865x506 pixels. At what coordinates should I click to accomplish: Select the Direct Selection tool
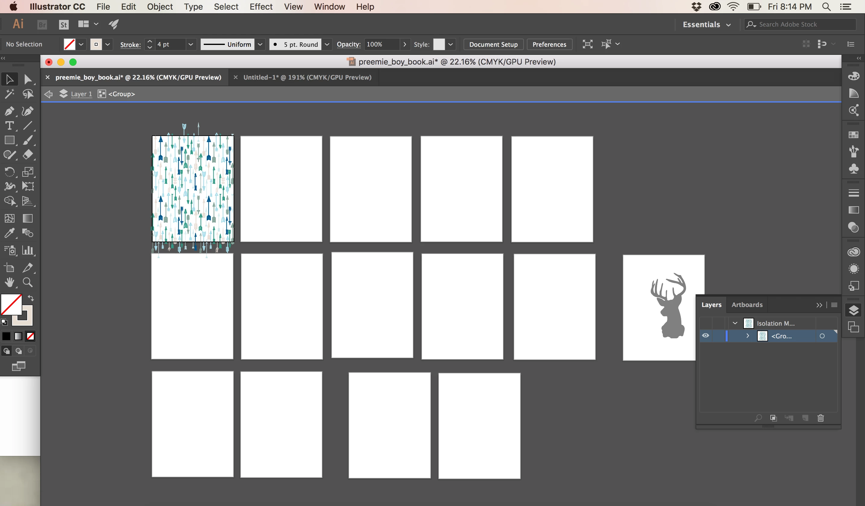[27, 79]
